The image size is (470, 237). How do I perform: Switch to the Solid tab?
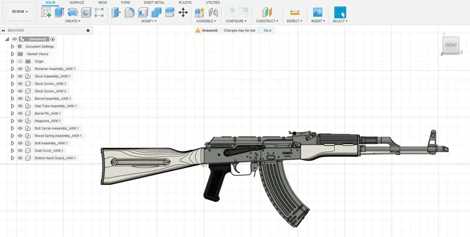coord(50,2)
